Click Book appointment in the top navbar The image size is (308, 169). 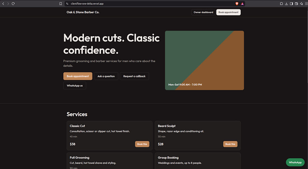coord(228,12)
